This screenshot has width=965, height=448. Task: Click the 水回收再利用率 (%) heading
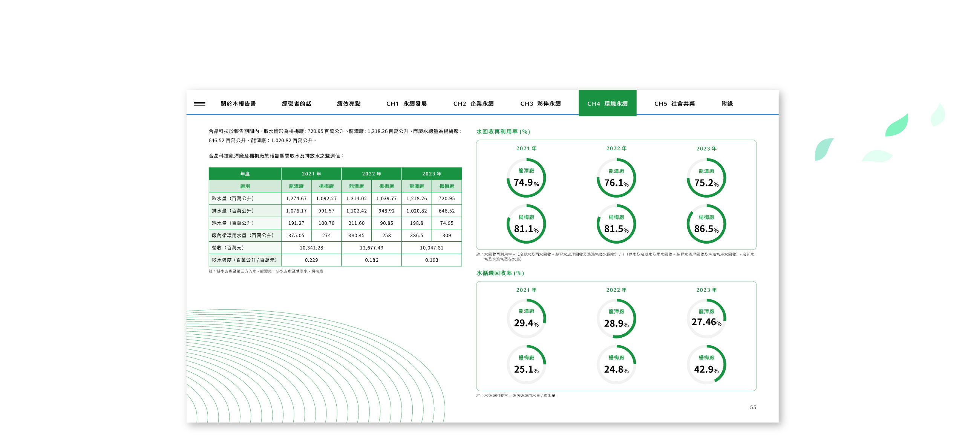(503, 132)
